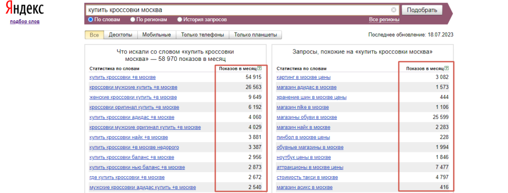508x193 pixels.
Task: Click the Подобрать button
Action: 422,10
